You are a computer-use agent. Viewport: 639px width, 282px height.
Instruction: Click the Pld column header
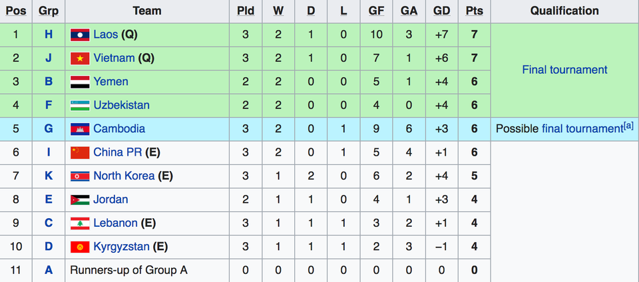pos(246,11)
